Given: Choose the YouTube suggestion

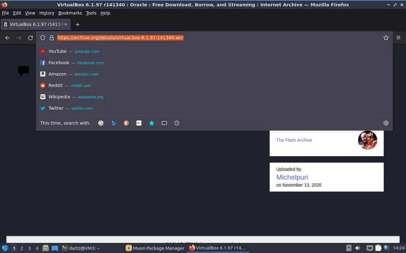Looking at the screenshot, I should tap(214, 51).
